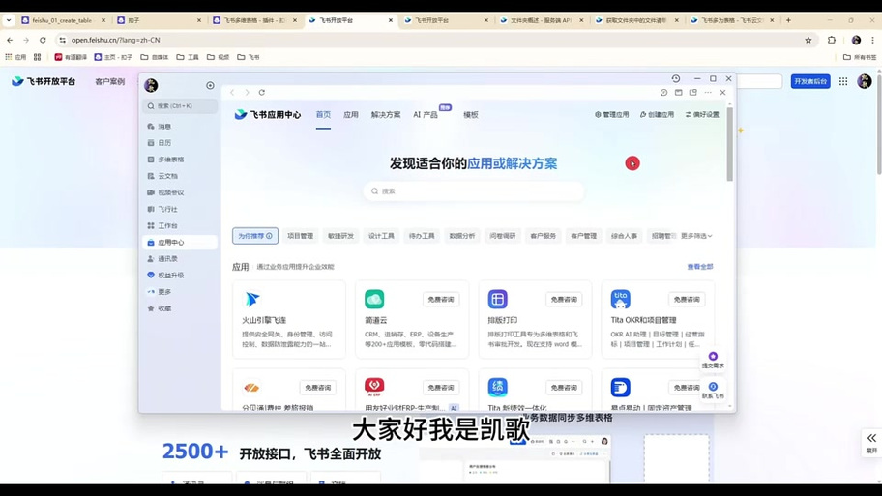Bookmark this page with the star icon
This screenshot has height=496, width=882.
[x=808, y=40]
